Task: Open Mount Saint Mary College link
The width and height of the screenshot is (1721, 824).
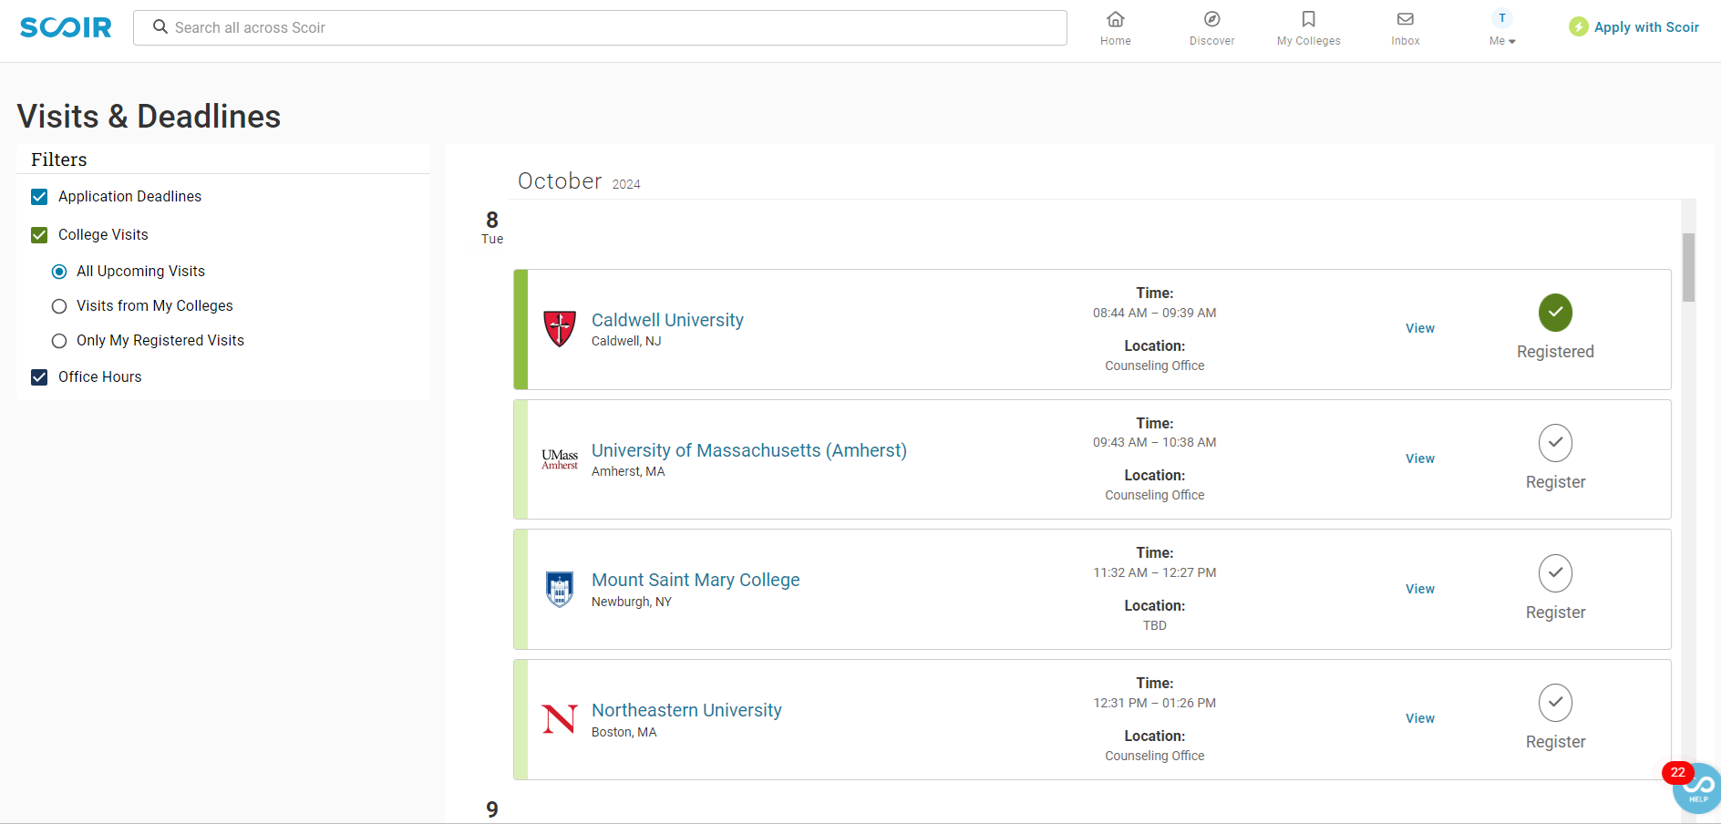Action: point(696,580)
